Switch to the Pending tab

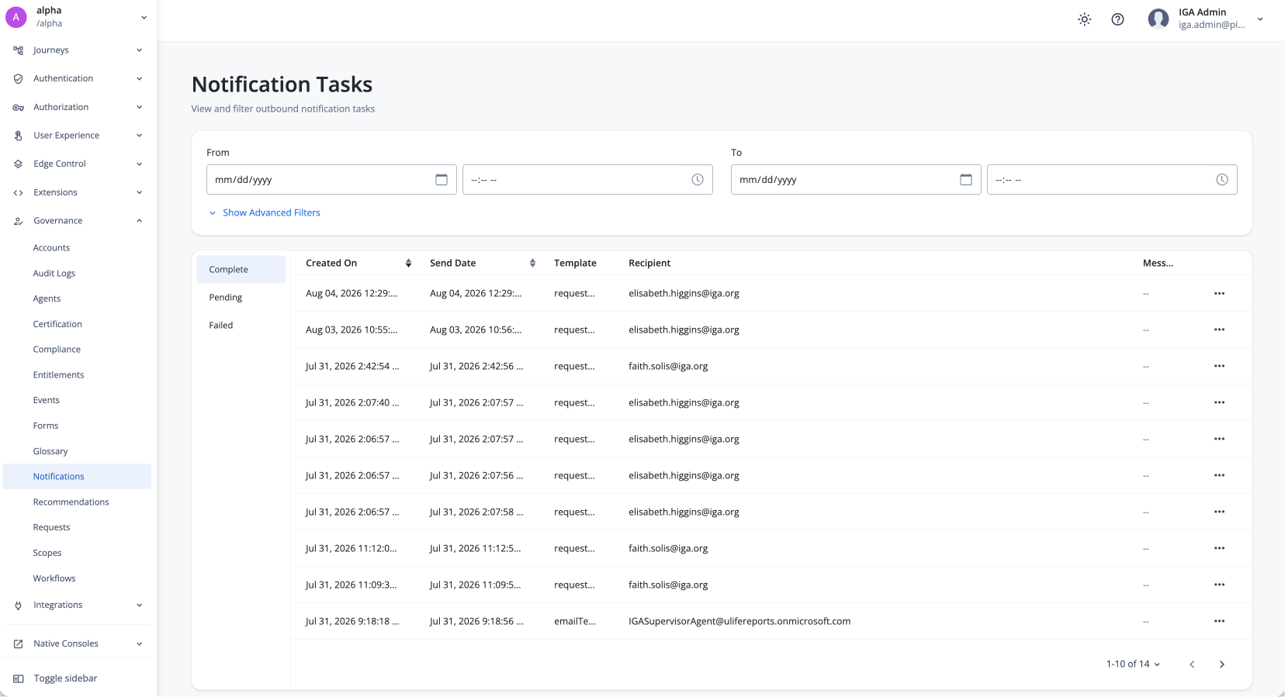click(241, 298)
